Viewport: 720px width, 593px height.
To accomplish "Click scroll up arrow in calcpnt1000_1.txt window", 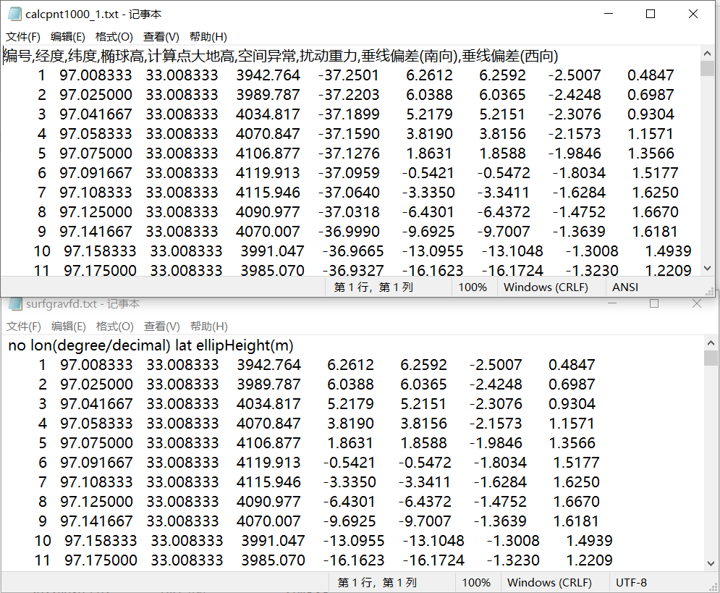I will click(x=708, y=54).
